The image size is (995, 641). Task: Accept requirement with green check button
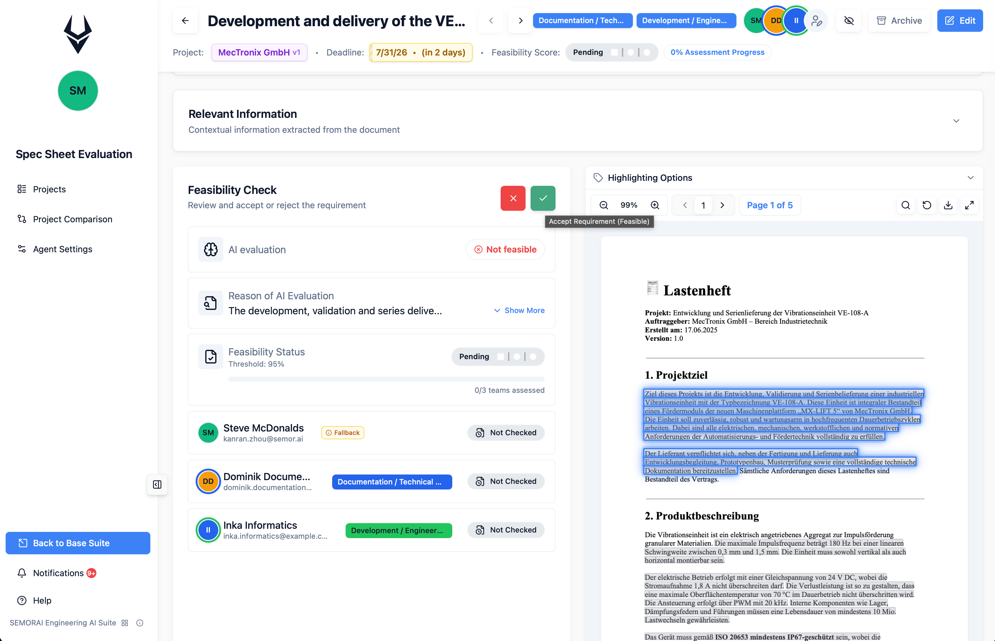point(543,198)
